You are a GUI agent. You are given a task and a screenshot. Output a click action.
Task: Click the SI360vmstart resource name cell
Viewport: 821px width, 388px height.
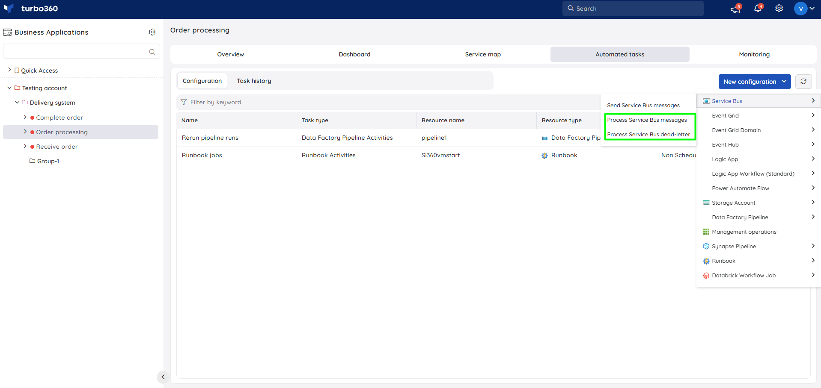click(440, 155)
